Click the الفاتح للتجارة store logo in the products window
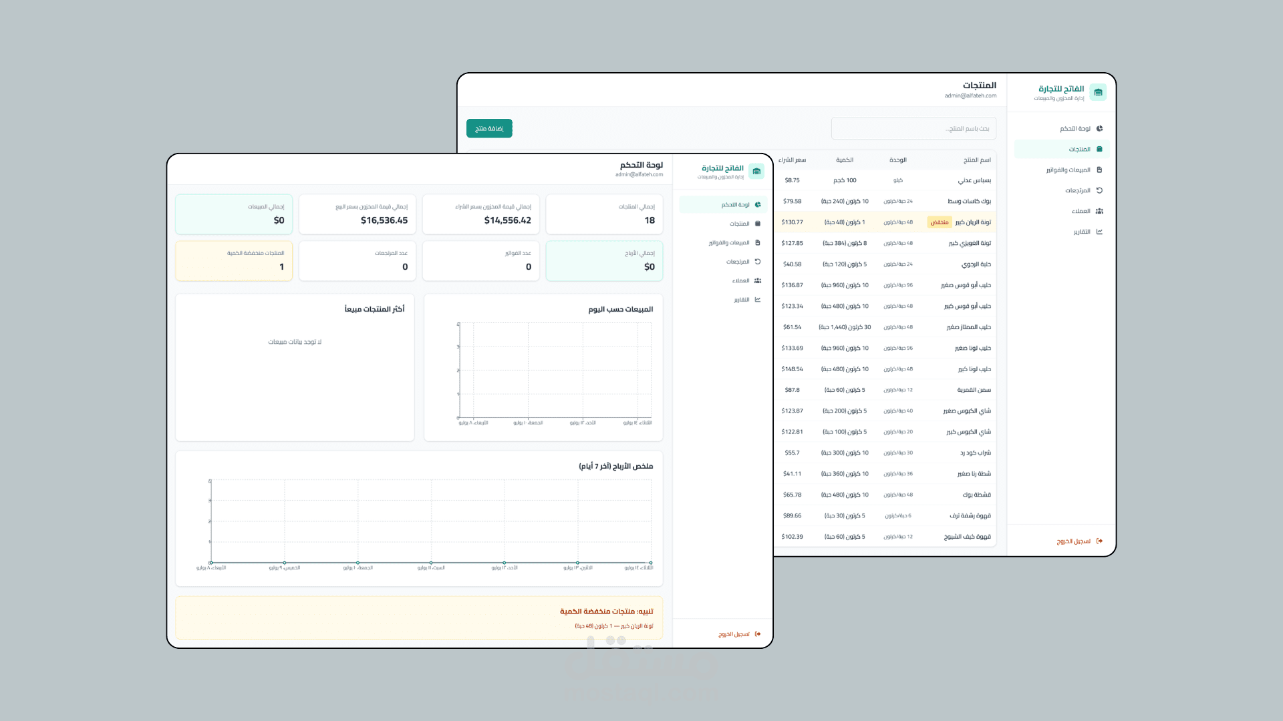The height and width of the screenshot is (721, 1283). point(1098,92)
